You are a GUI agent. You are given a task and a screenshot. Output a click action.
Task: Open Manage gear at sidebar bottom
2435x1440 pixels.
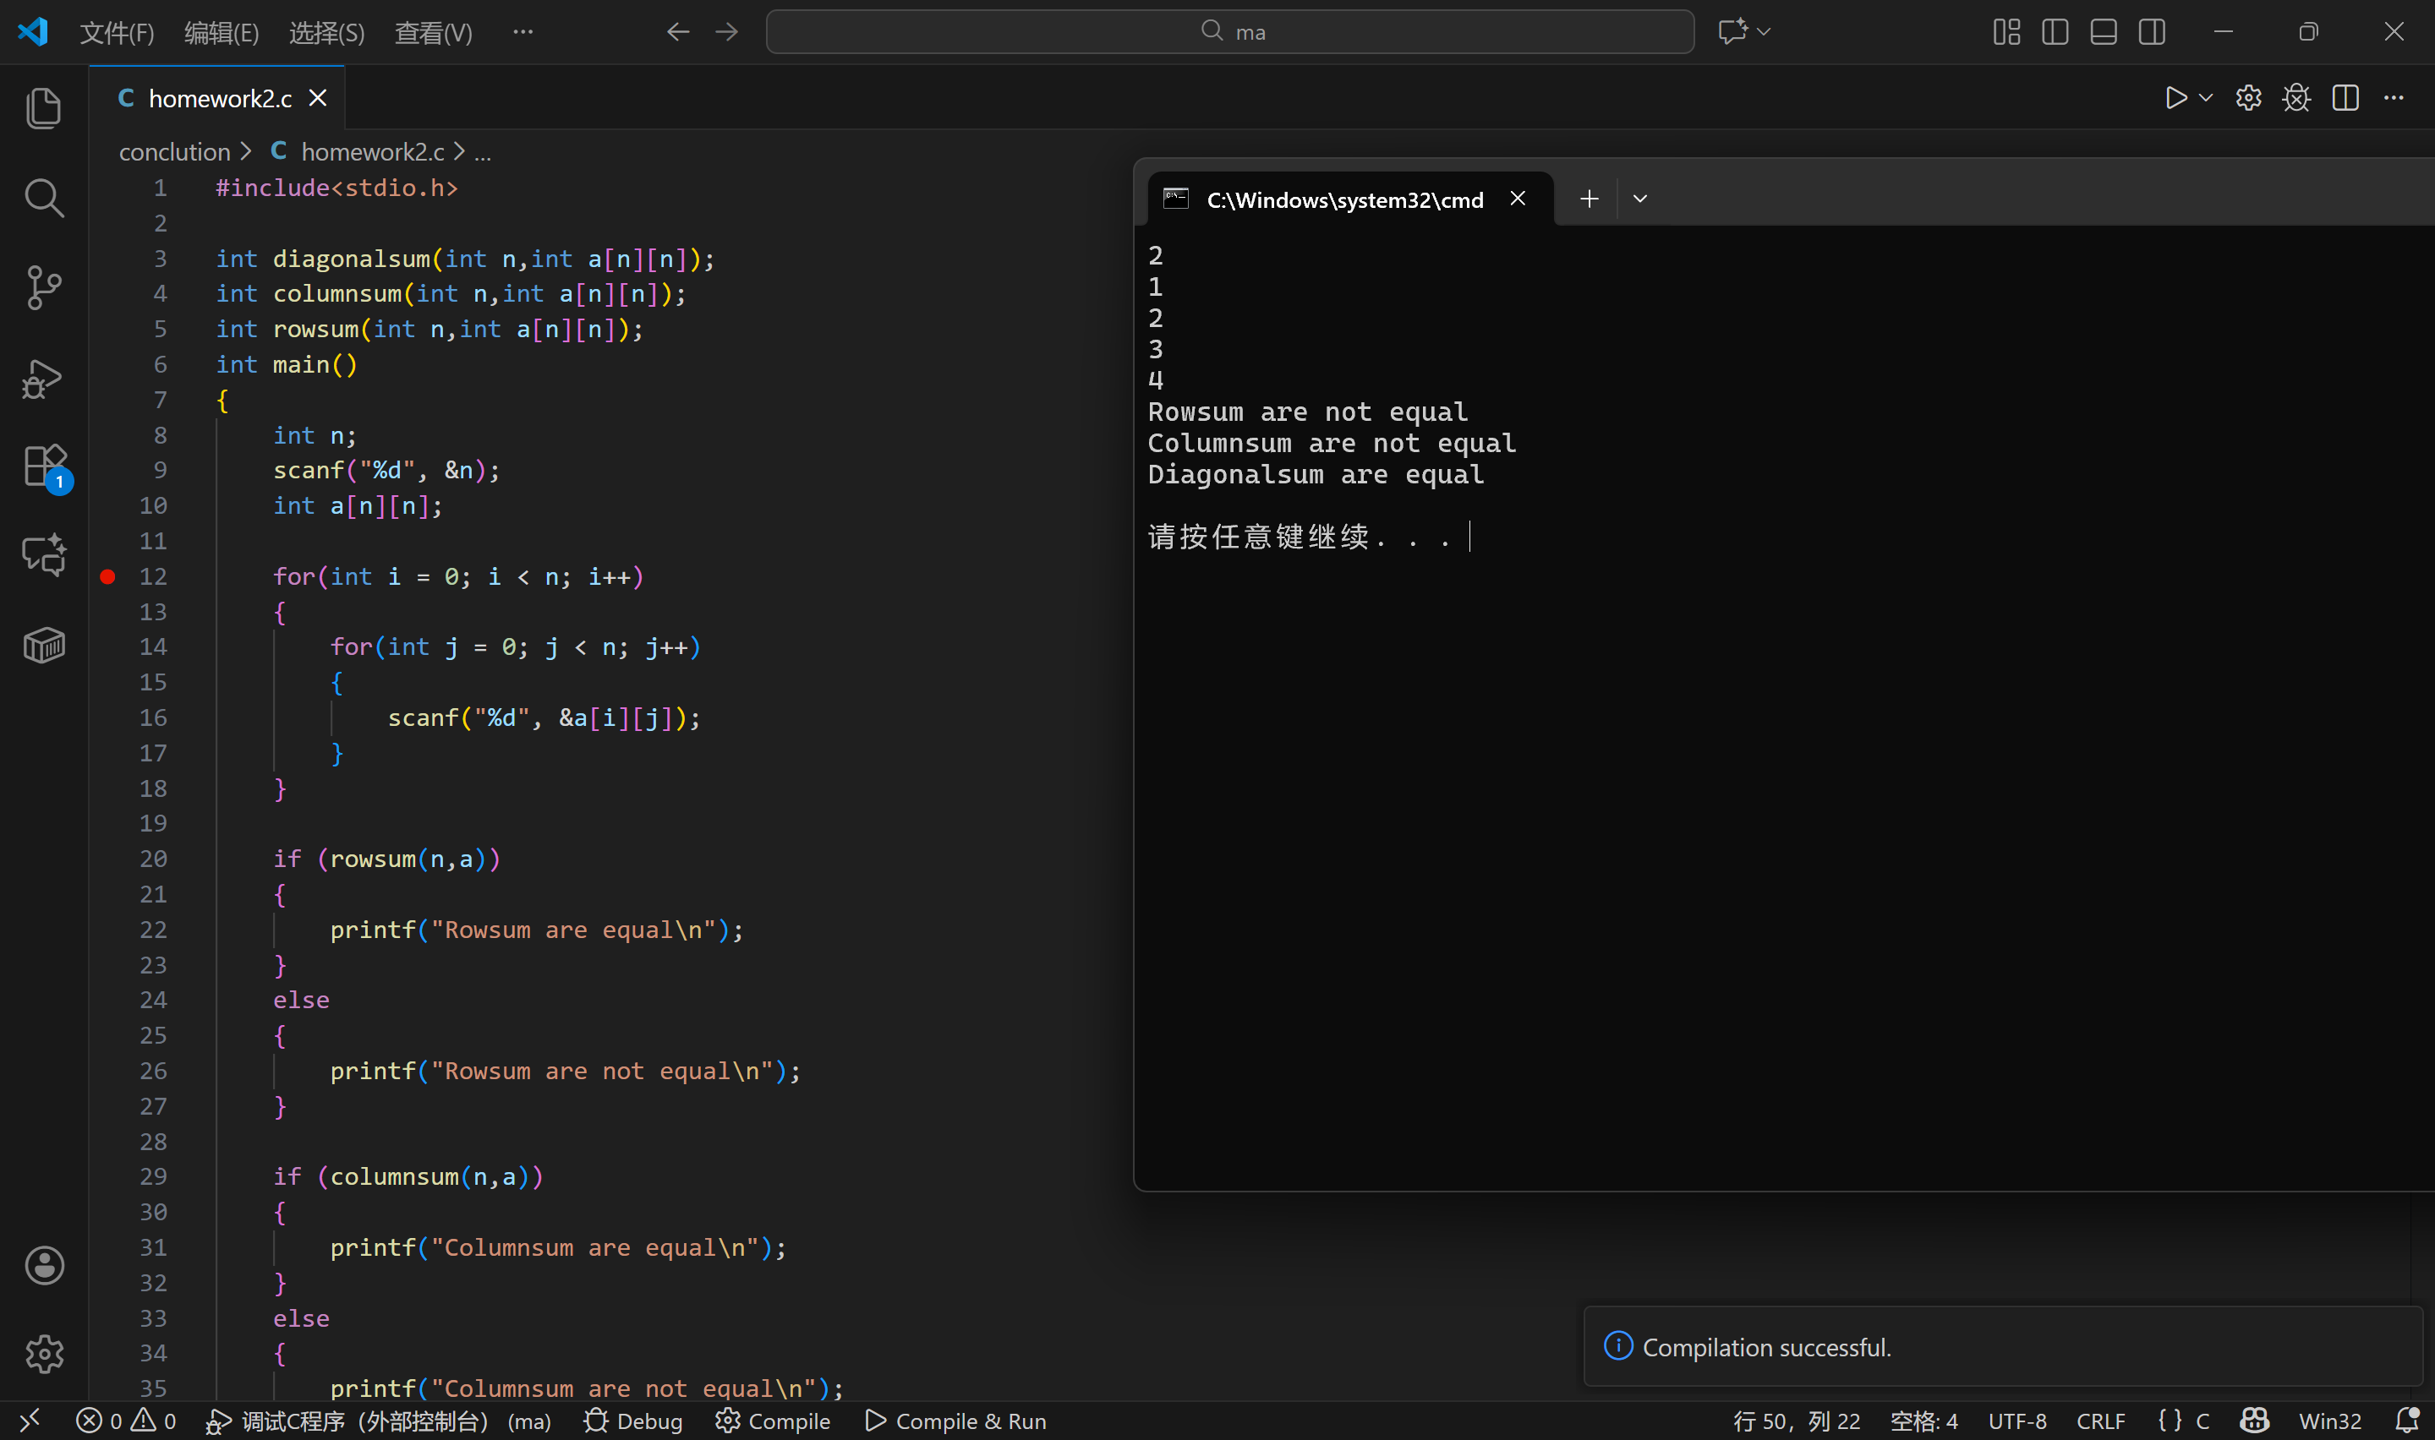click(x=44, y=1353)
